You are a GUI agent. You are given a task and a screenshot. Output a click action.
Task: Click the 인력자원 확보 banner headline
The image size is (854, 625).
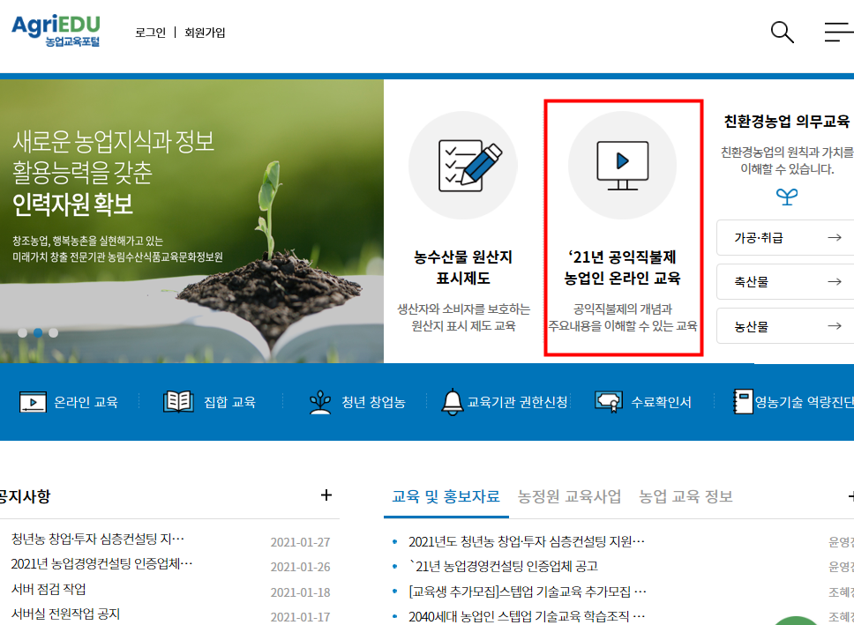(73, 205)
